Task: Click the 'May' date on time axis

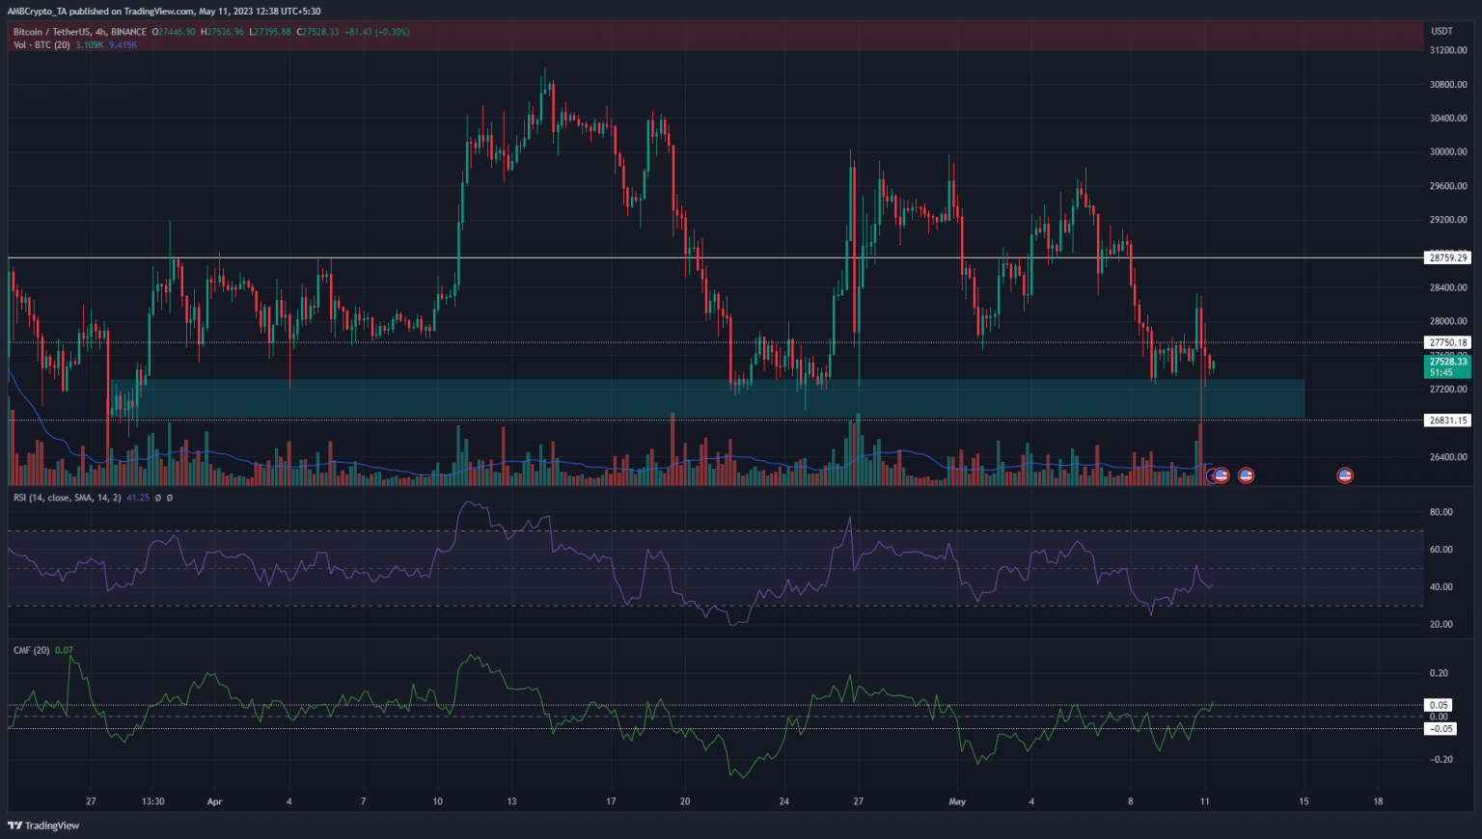Action: [957, 801]
